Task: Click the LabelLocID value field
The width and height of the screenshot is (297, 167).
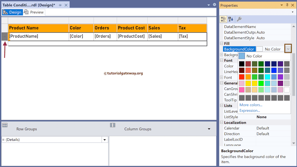Action: [273, 140]
